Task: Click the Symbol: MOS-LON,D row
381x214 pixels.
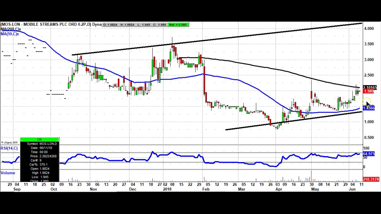Action: 42,144
